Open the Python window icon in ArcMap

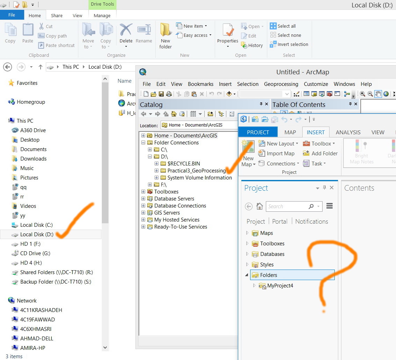[337, 94]
